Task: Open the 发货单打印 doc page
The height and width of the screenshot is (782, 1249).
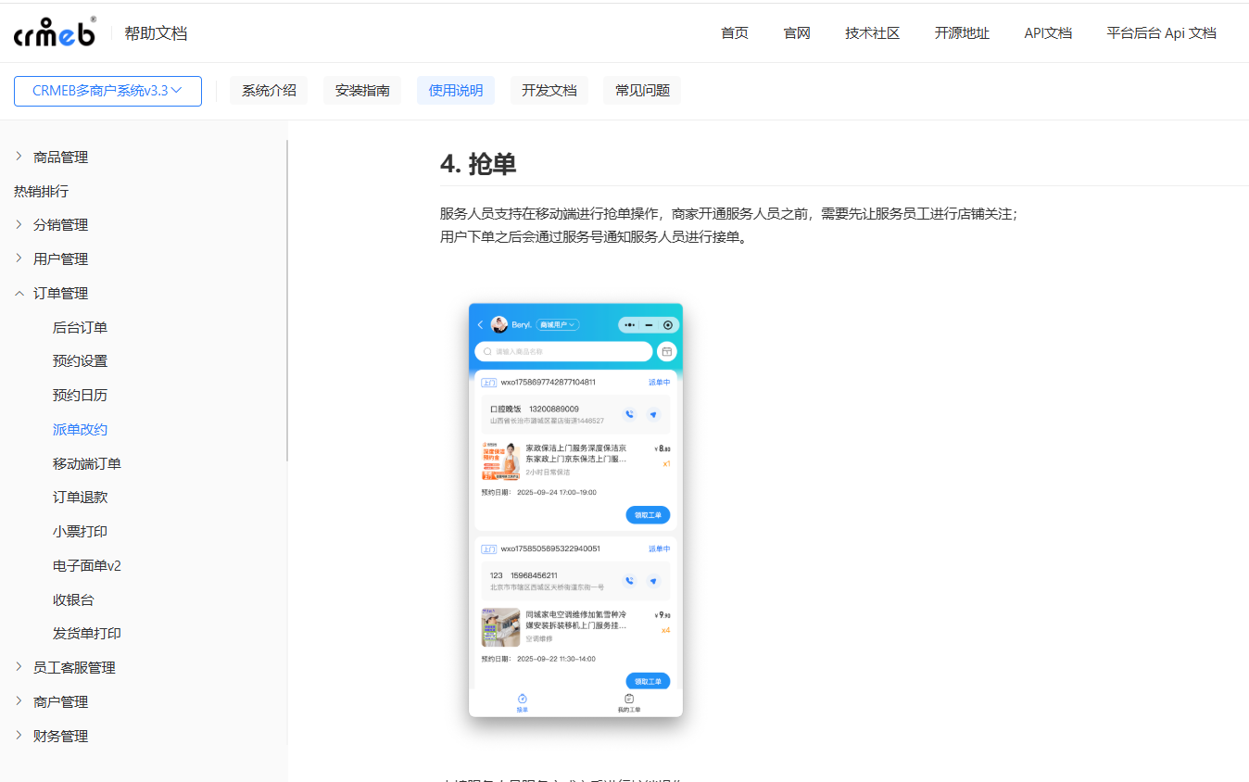Action: [87, 634]
